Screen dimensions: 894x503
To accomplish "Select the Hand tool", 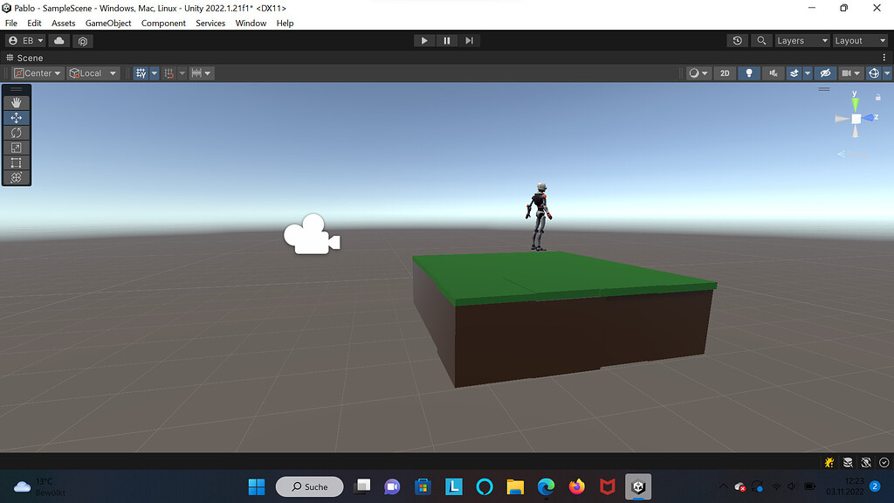I will [x=17, y=101].
